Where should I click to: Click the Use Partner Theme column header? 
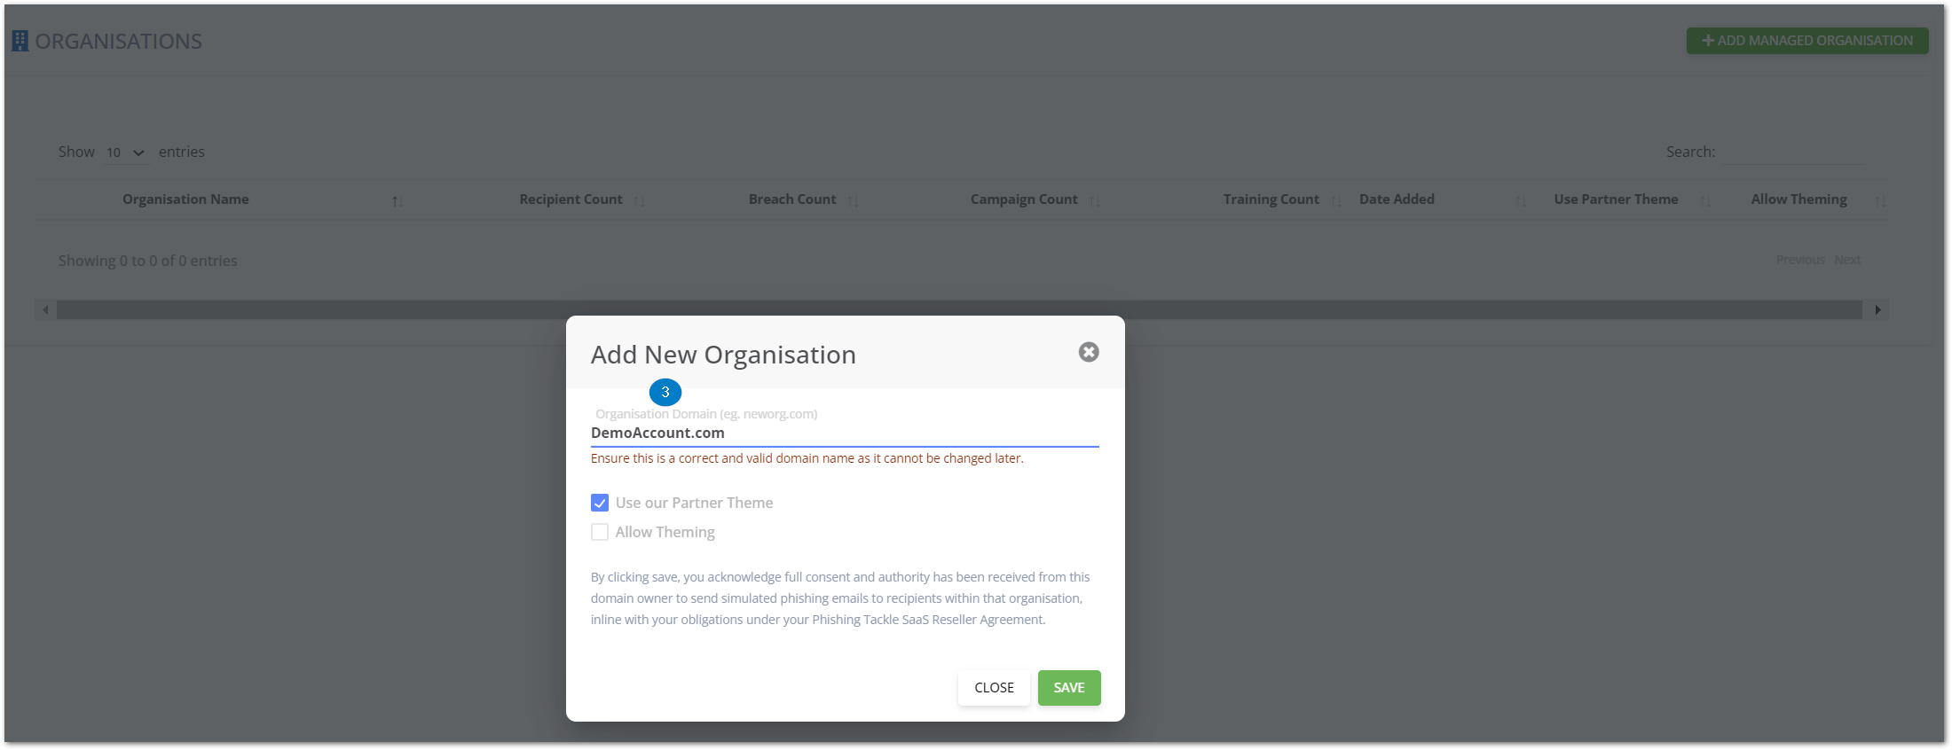click(1616, 199)
